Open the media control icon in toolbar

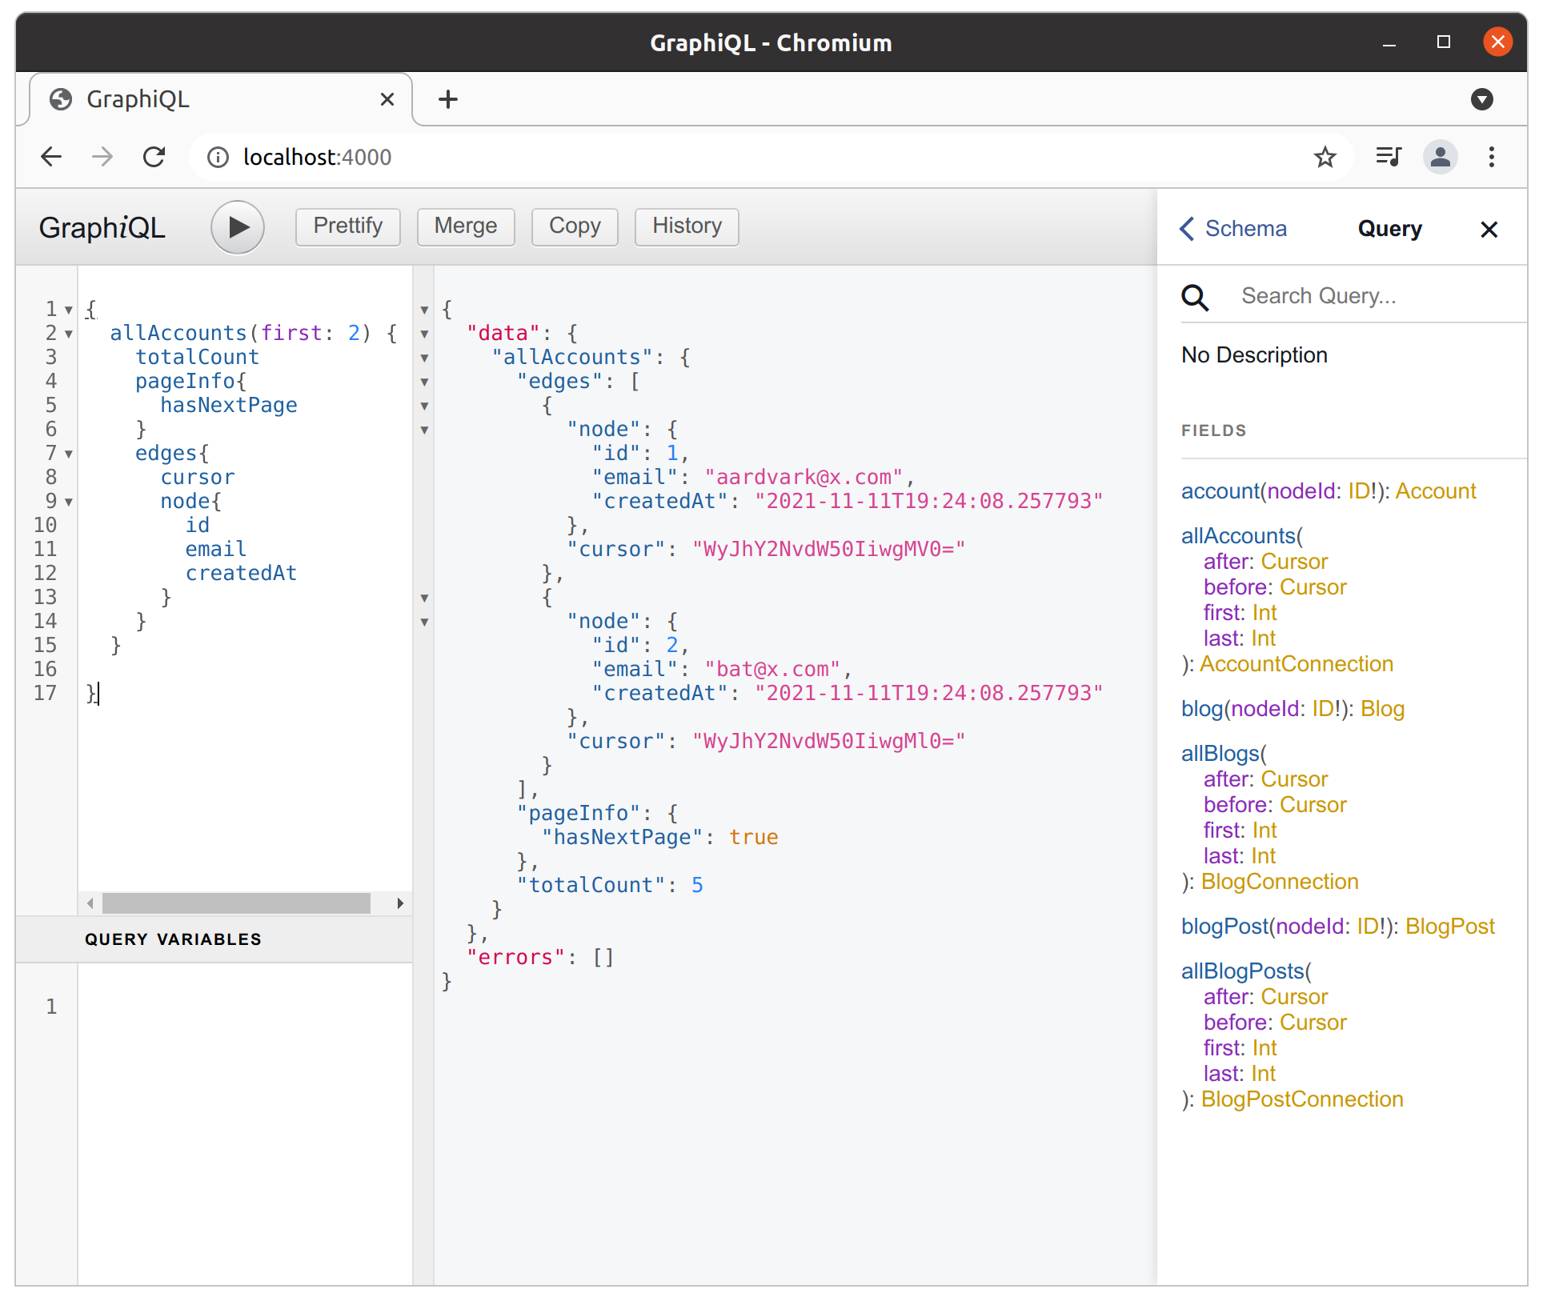click(x=1389, y=157)
